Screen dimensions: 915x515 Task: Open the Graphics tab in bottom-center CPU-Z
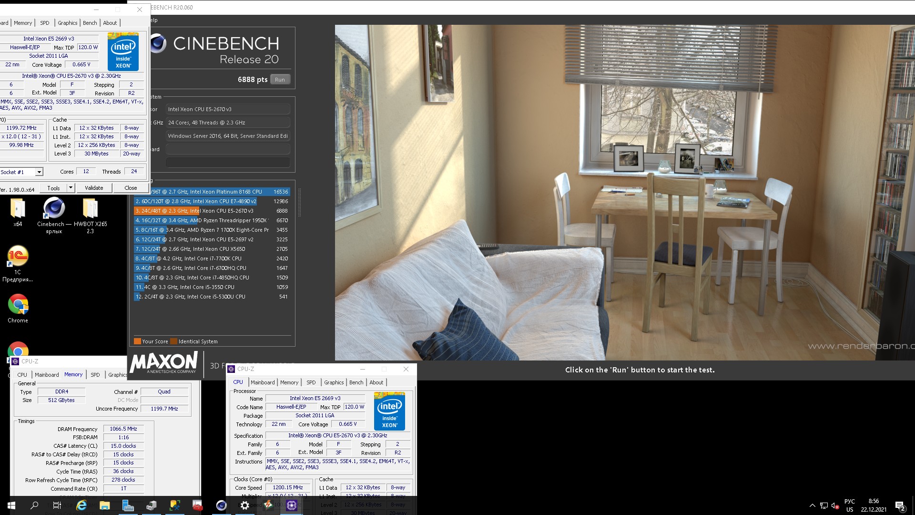334,382
